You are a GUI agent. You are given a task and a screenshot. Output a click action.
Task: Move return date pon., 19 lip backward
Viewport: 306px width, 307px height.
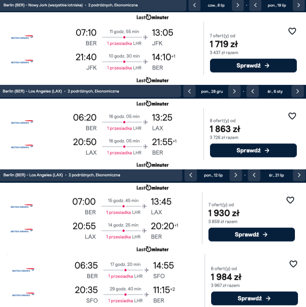(x=255, y=5)
